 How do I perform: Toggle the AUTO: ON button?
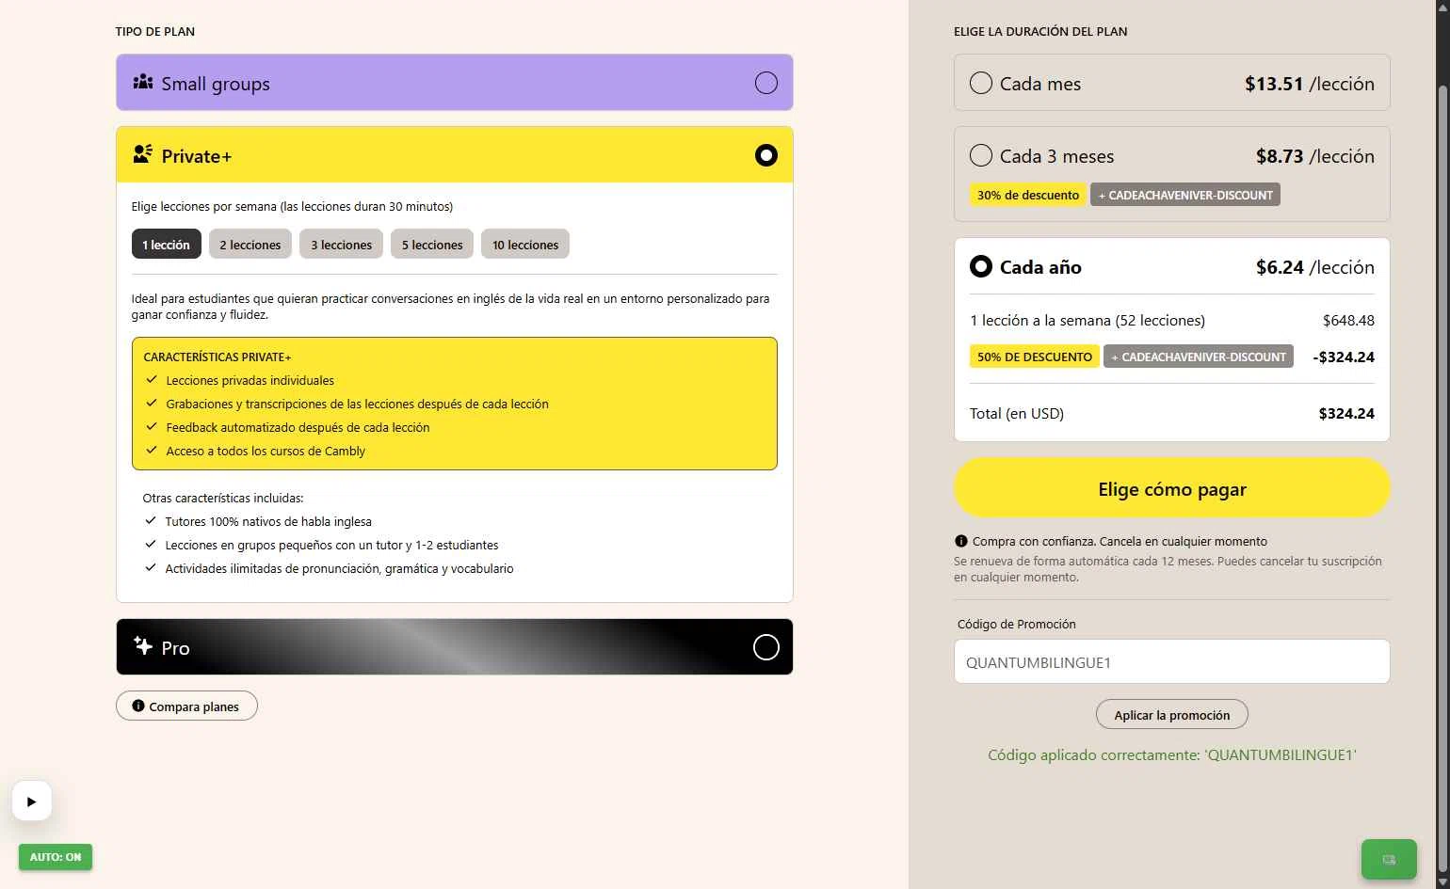click(56, 857)
